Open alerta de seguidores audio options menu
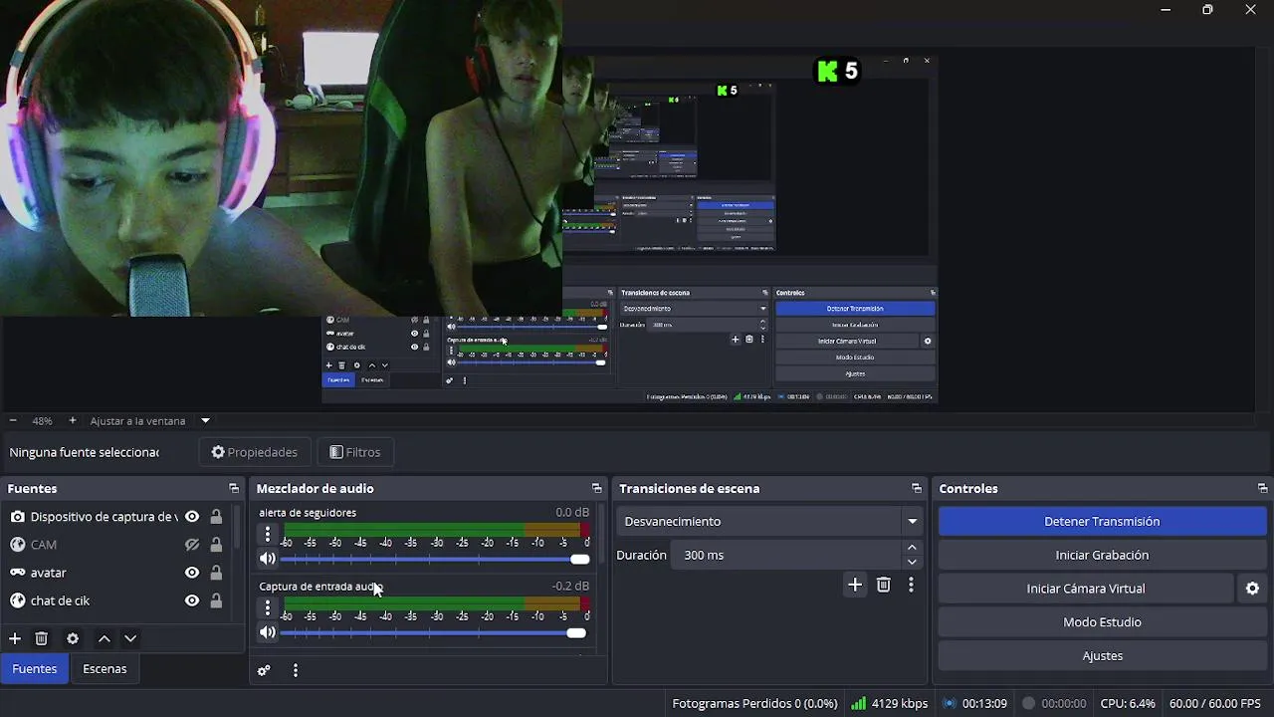 click(x=267, y=535)
